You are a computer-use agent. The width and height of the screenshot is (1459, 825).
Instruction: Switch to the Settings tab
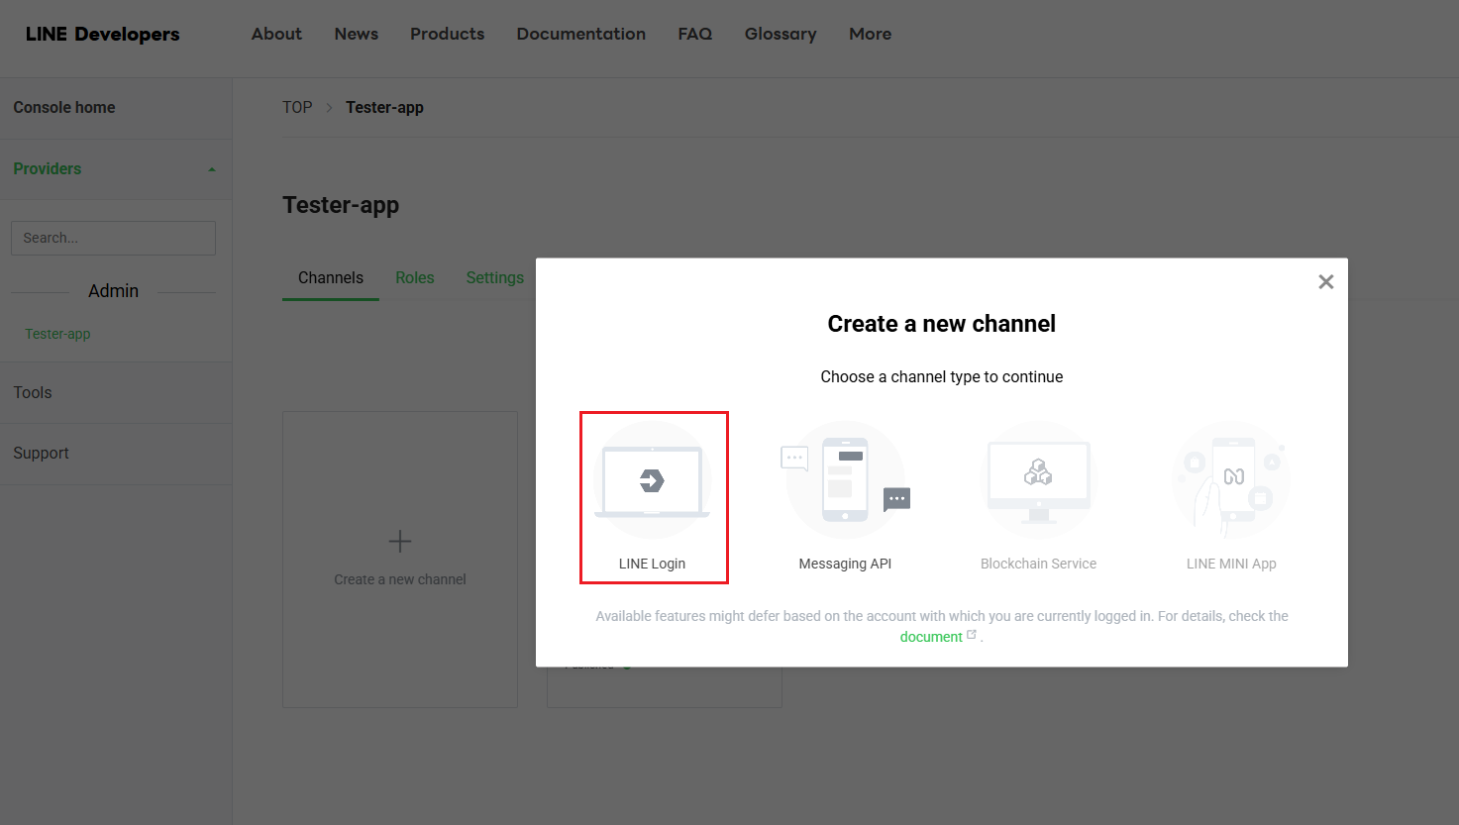[x=494, y=278]
